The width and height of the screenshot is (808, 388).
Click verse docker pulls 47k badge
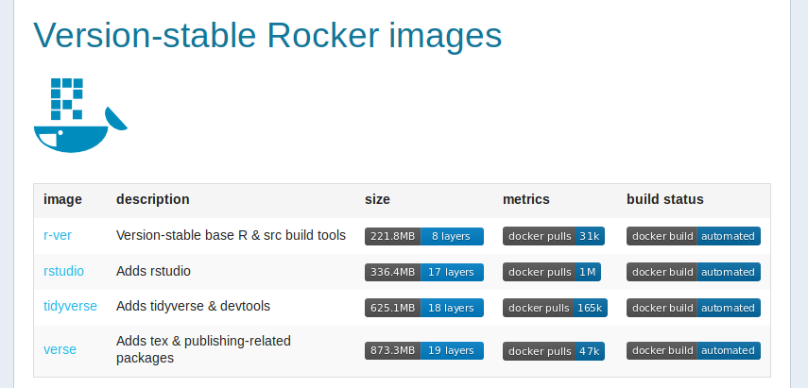(554, 350)
